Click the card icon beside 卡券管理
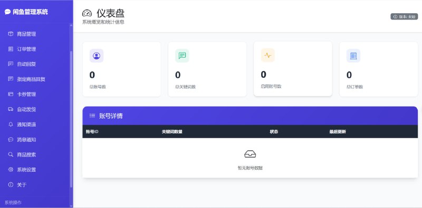The height and width of the screenshot is (208, 422). [11, 94]
